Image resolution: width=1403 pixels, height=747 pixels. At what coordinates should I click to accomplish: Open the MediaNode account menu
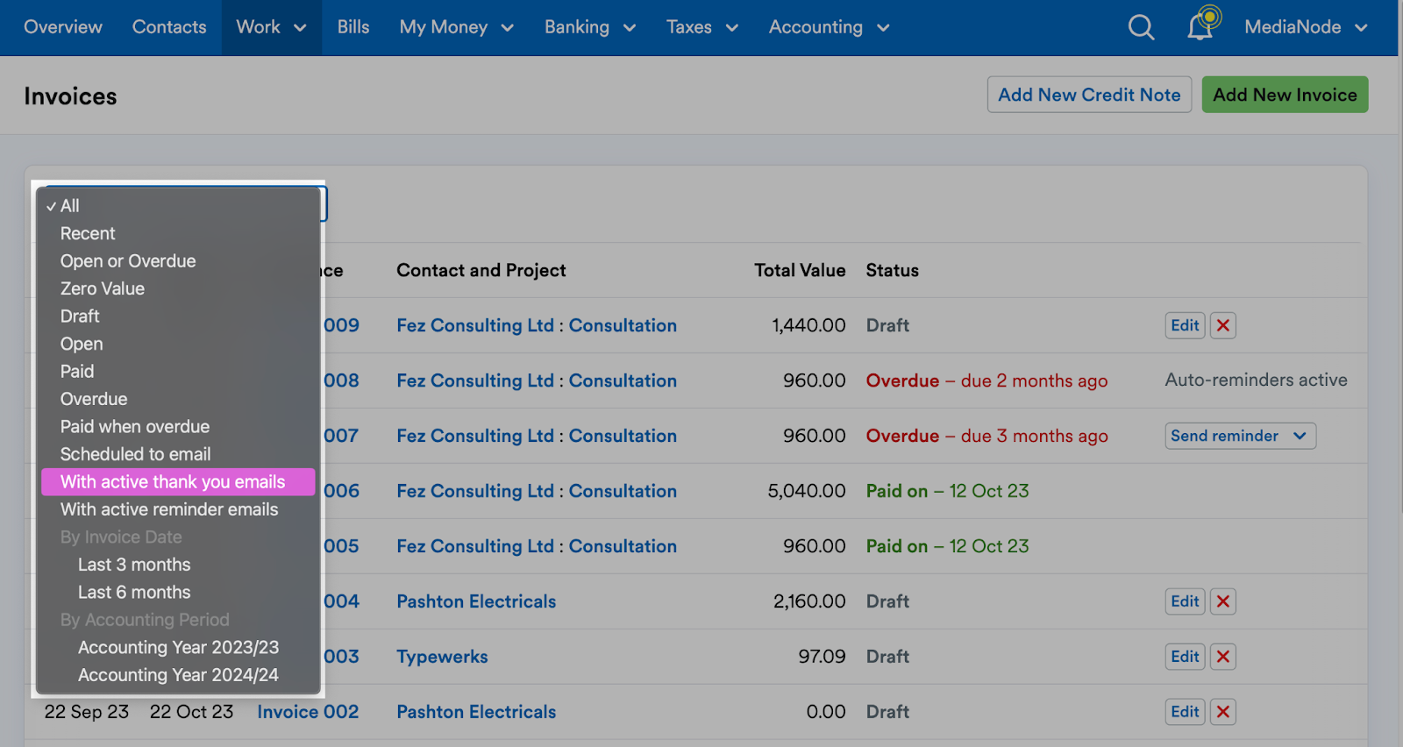(1306, 27)
